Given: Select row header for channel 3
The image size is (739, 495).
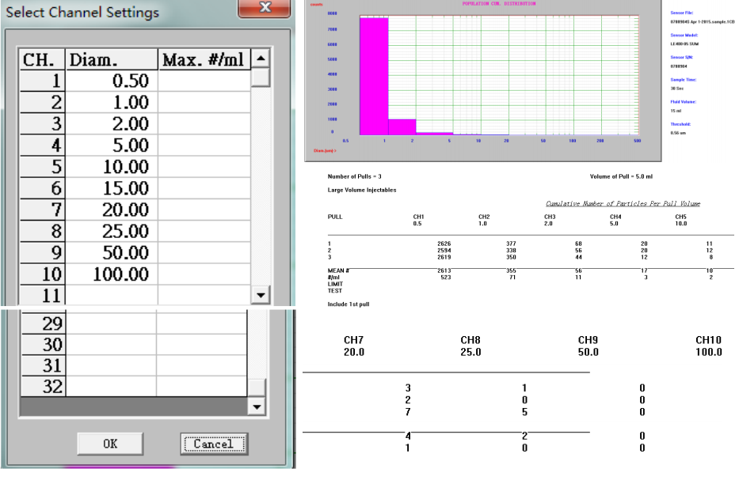Looking at the screenshot, I should 43,123.
